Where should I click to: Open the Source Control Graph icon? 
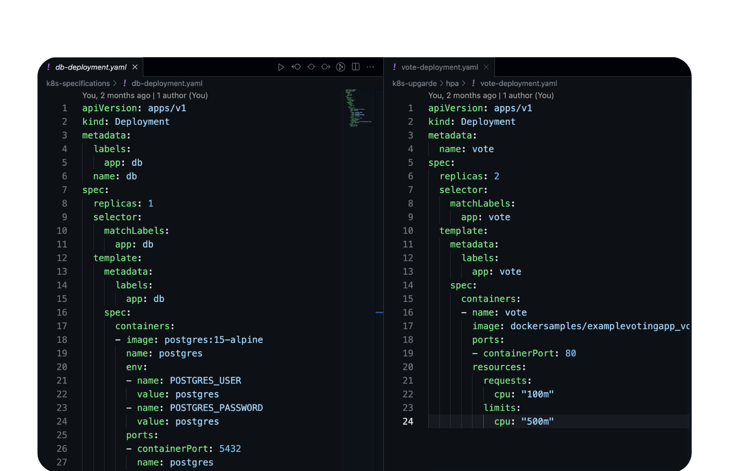341,66
